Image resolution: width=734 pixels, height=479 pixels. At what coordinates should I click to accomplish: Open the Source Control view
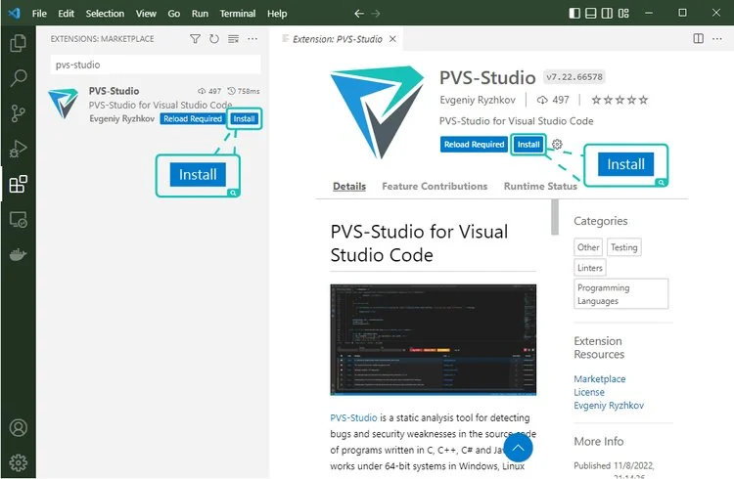(18, 113)
